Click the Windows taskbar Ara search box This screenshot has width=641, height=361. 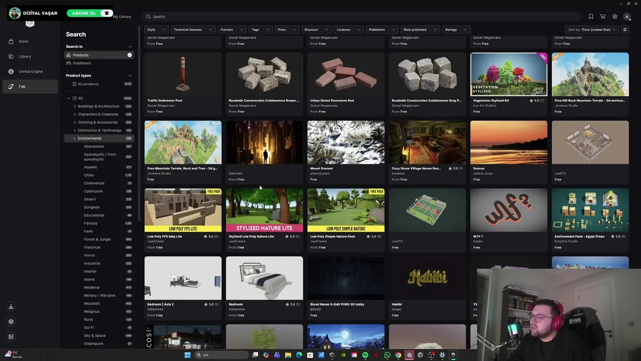coord(221,355)
